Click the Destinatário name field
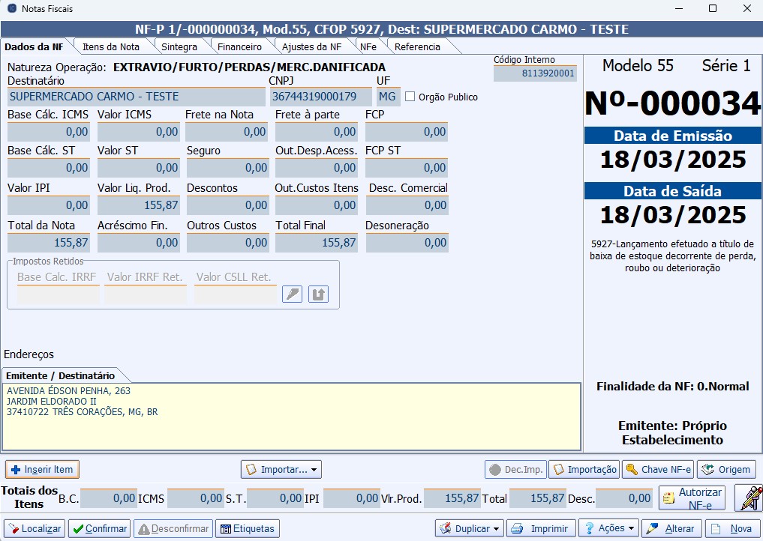 (x=136, y=97)
